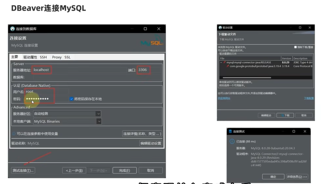The height and width of the screenshot is (184, 335).
Task: Select the com.google.protobuf:protobuf-java:3.19.4 row
Action: (x=266, y=66)
